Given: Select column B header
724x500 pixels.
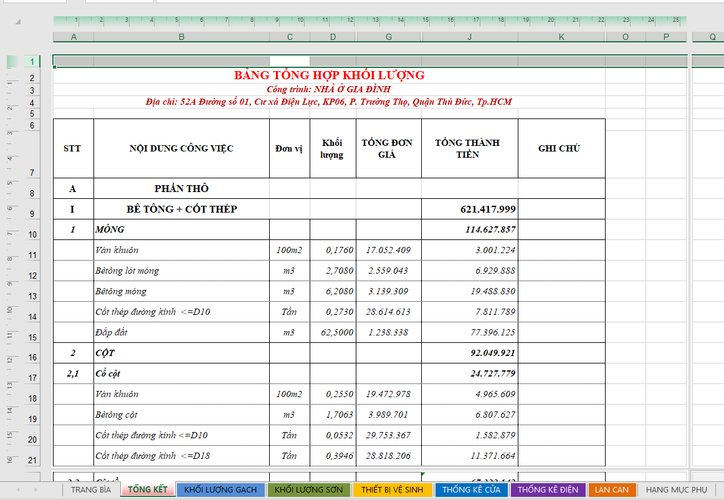Looking at the screenshot, I should (x=181, y=37).
